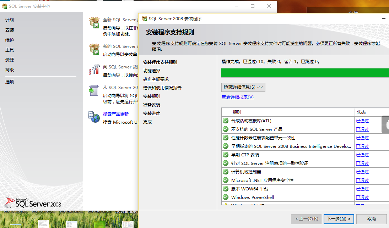Select 完成 step in wizard list
Viewport: 389px width, 228px height.
[147, 122]
